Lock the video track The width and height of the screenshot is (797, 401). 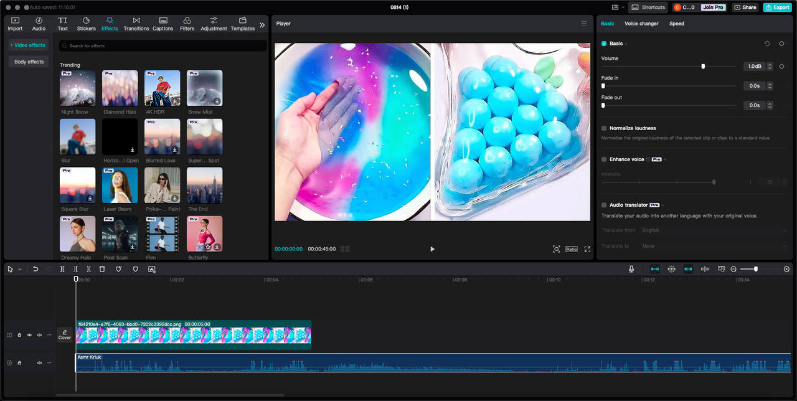(x=19, y=335)
